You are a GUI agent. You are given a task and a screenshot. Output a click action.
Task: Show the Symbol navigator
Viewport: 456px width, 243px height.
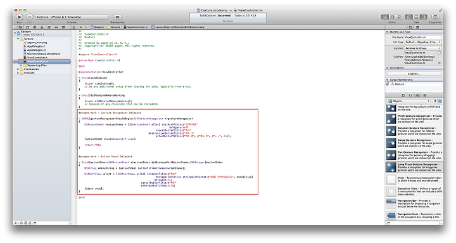pos(28,27)
